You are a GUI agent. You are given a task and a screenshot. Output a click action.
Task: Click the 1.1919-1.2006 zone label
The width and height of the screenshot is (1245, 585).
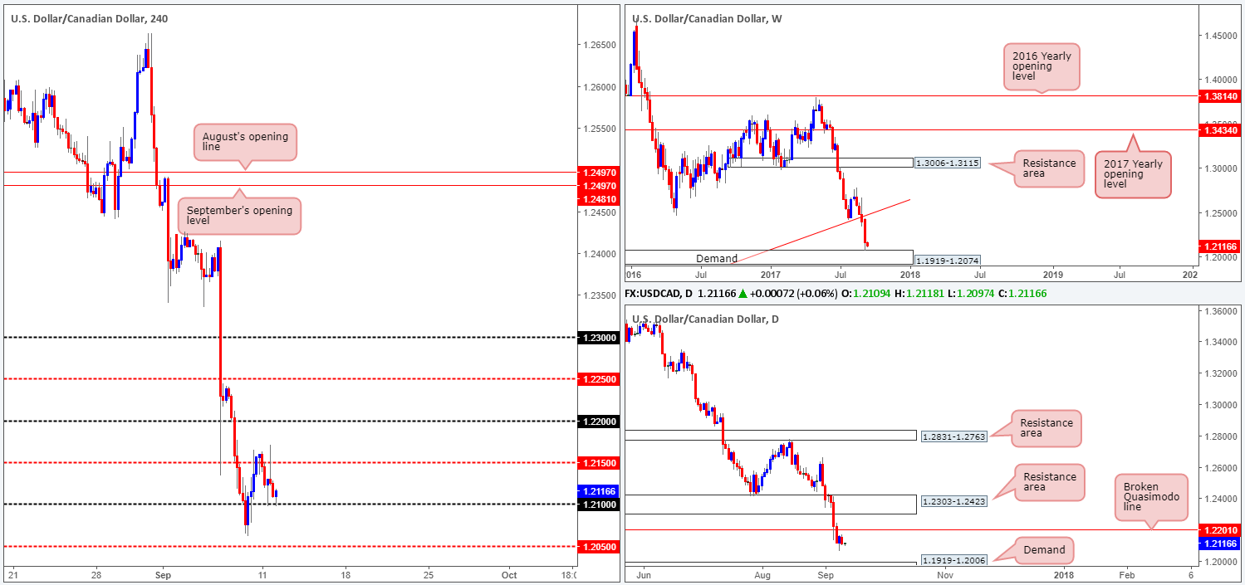coord(953,561)
